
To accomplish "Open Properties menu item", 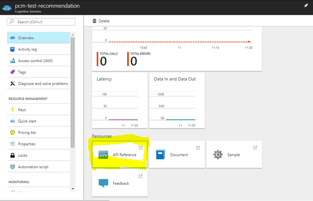I will pos(39,144).
